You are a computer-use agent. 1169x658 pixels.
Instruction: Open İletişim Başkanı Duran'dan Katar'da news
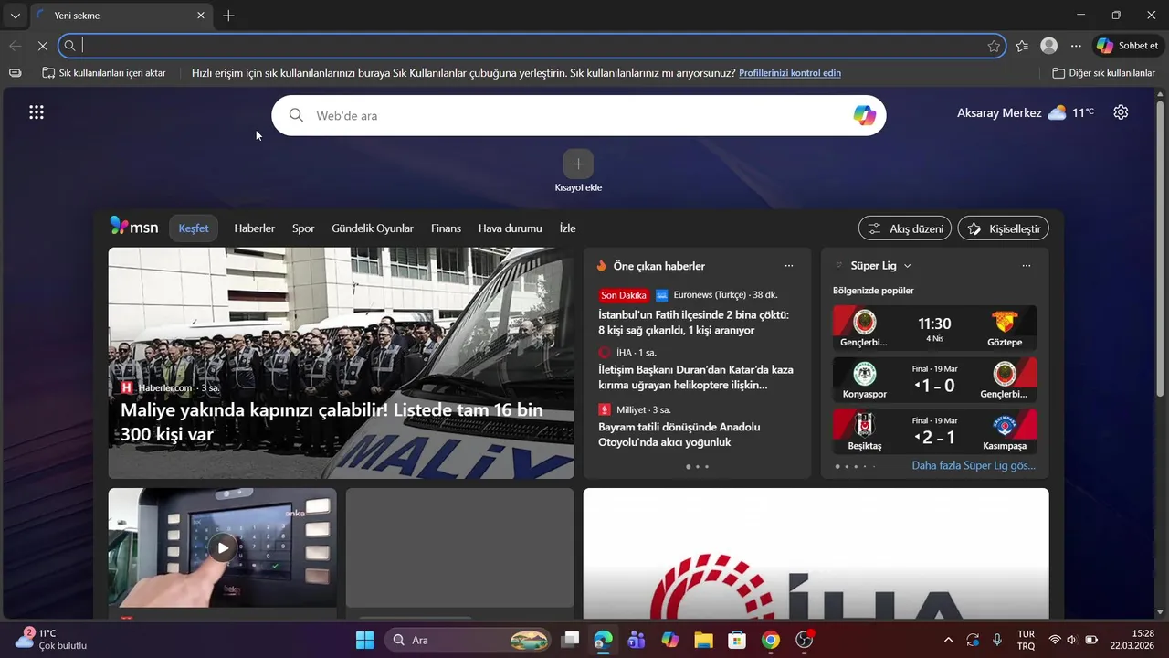[x=695, y=377]
